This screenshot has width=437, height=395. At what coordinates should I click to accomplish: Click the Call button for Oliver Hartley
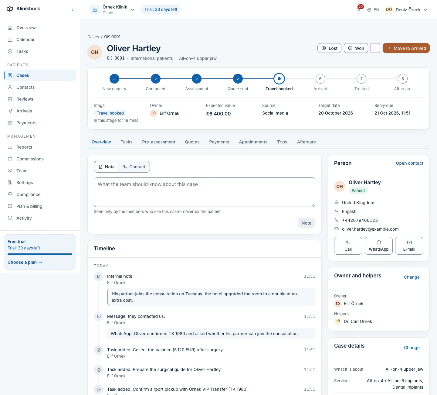point(348,246)
